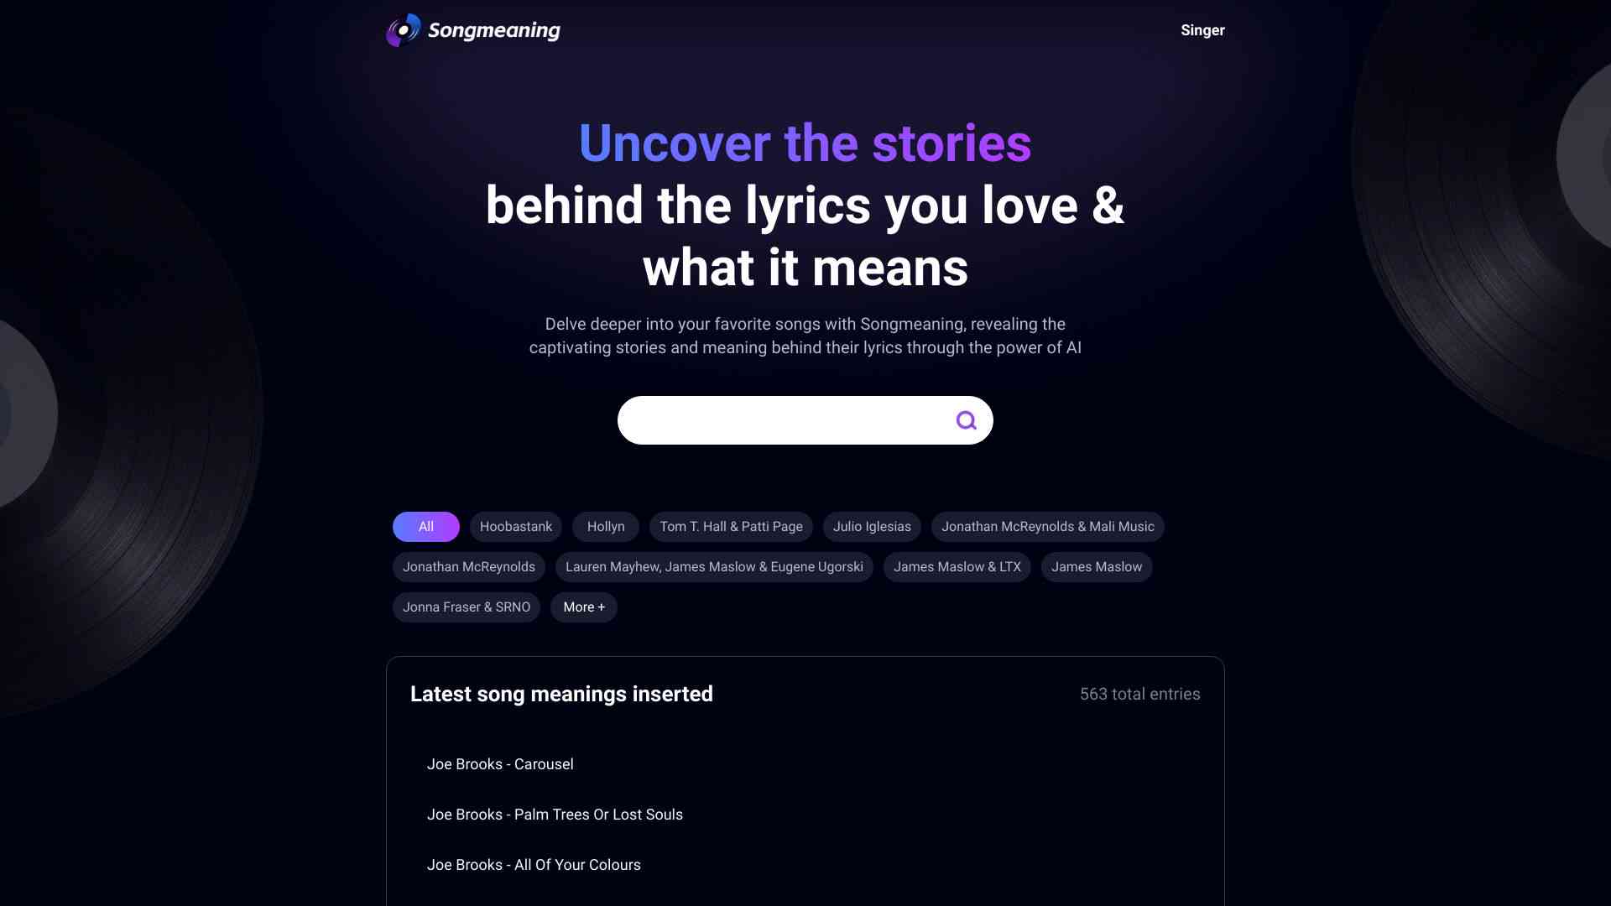Select the circular music note logo

point(402,30)
